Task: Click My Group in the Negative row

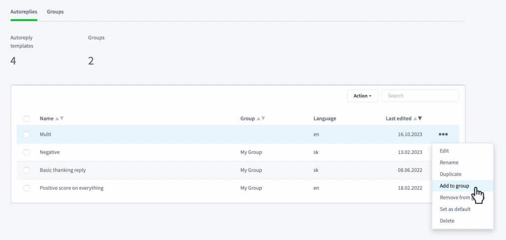Action: tap(251, 152)
